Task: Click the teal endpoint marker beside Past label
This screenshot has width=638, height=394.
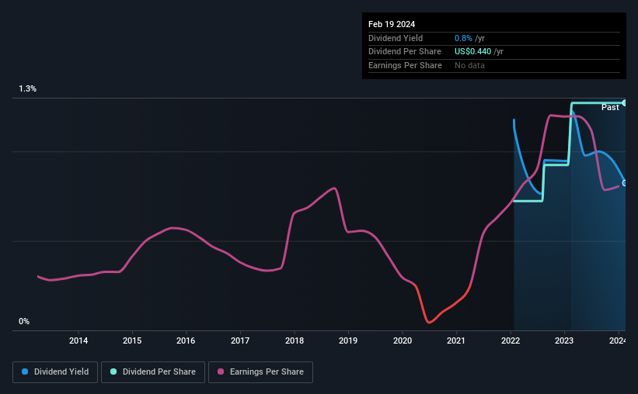Action: pyautogui.click(x=624, y=102)
